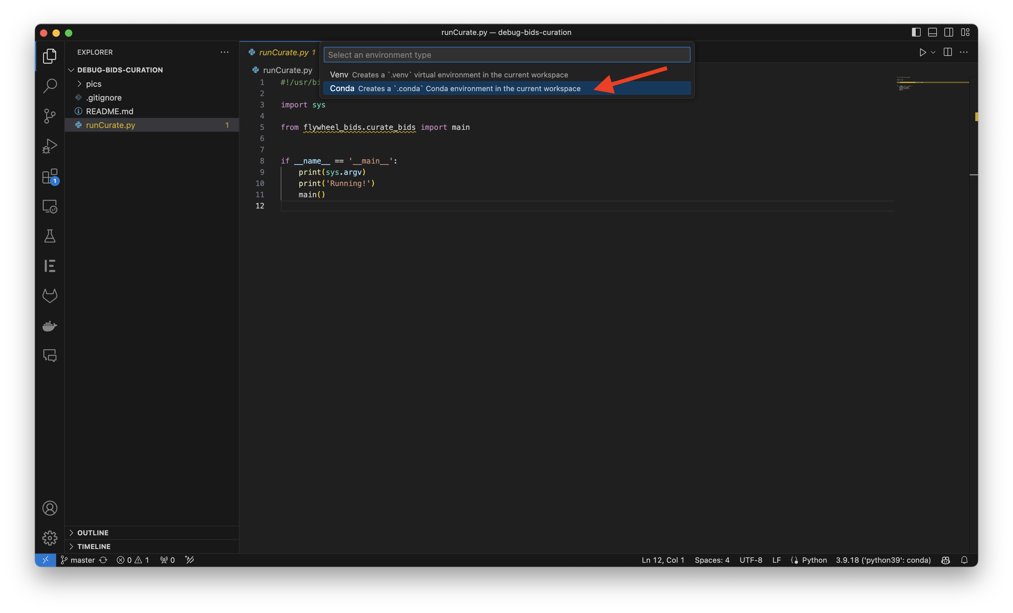Open the Docker whale icon view
1013x613 pixels.
tap(50, 326)
